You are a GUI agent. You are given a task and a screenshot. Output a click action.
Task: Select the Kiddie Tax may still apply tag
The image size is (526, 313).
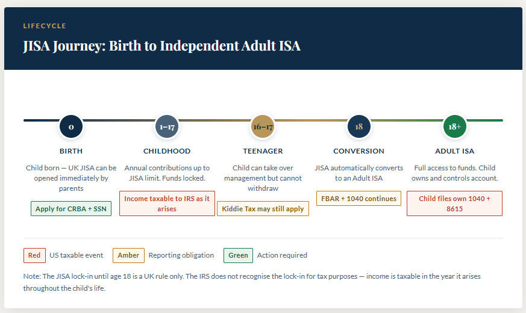pos(263,208)
